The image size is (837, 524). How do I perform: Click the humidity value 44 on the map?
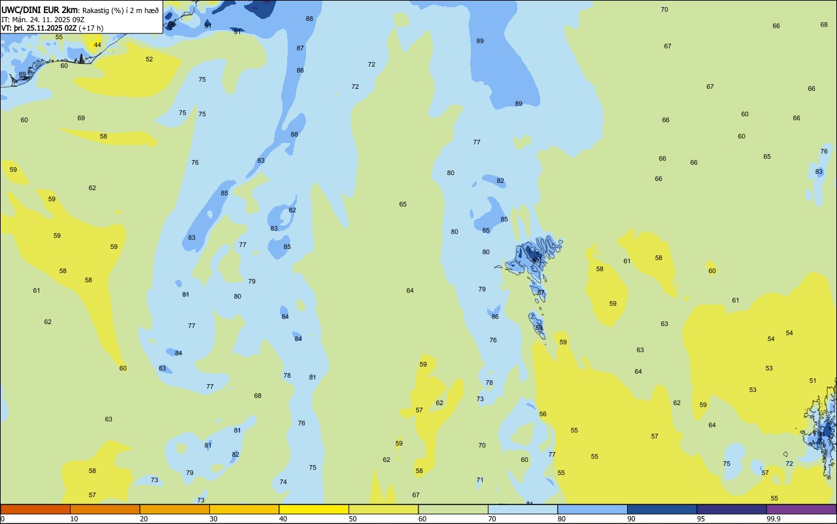tap(97, 45)
